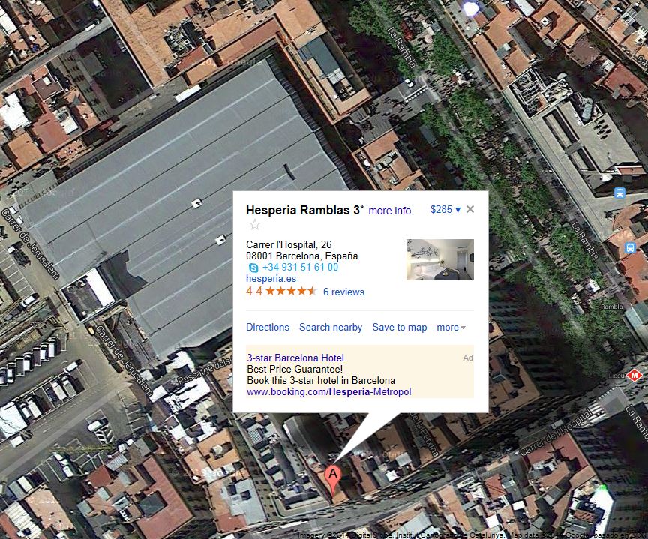648x539 pixels.
Task: Star the Hesperia Ramblas listing
Action: (x=255, y=225)
